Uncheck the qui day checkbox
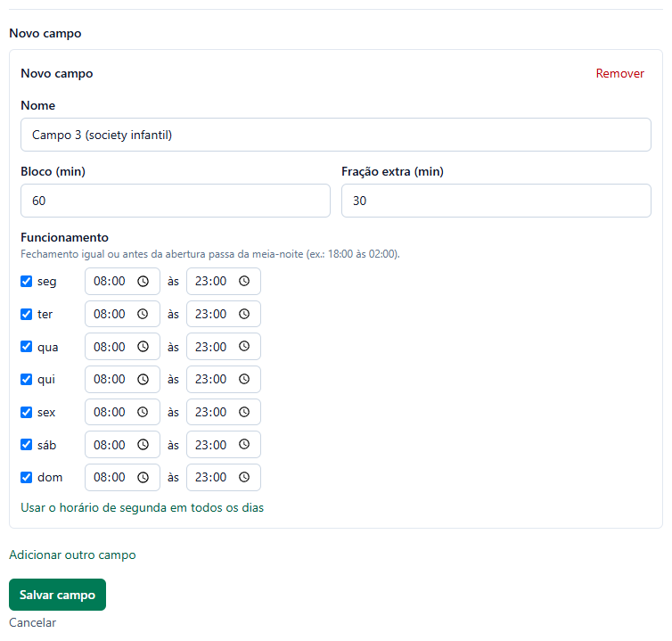The height and width of the screenshot is (641, 672). (x=26, y=380)
